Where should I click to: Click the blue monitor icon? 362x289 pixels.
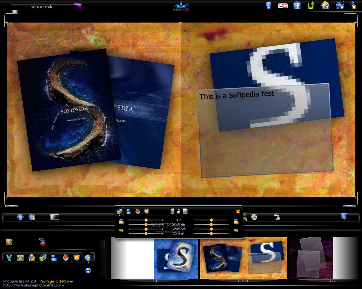pos(344,216)
